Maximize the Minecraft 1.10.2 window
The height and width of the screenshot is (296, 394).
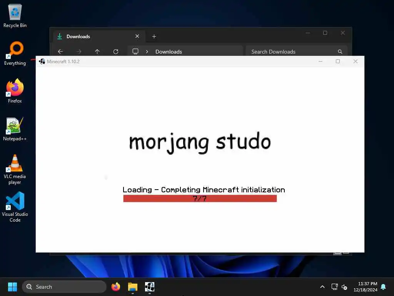(338, 61)
